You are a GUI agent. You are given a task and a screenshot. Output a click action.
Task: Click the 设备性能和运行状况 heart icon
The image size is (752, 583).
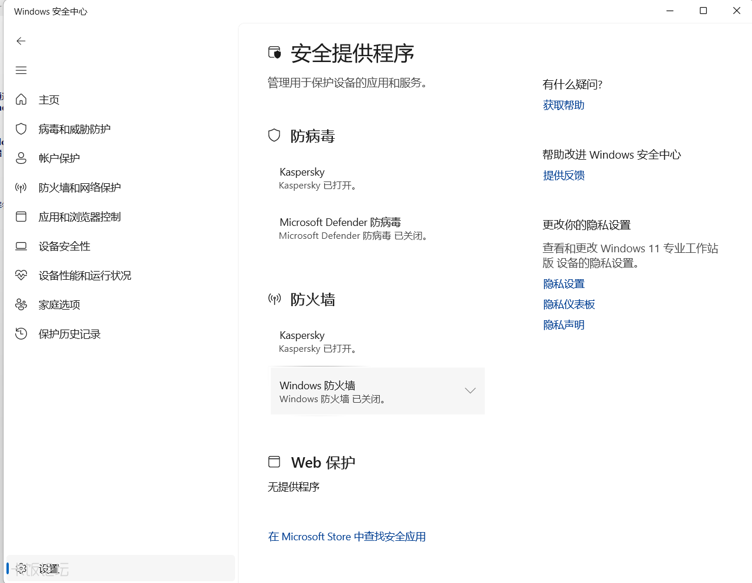coord(21,275)
